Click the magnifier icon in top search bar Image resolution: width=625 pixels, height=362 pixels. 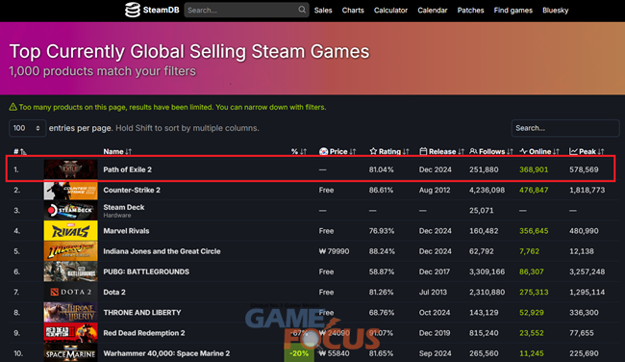(x=302, y=10)
